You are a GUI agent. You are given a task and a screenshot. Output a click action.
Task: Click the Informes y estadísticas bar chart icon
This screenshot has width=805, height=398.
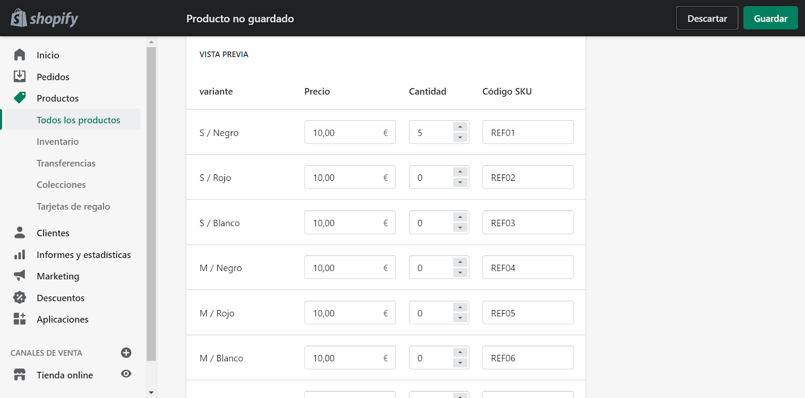click(x=20, y=255)
